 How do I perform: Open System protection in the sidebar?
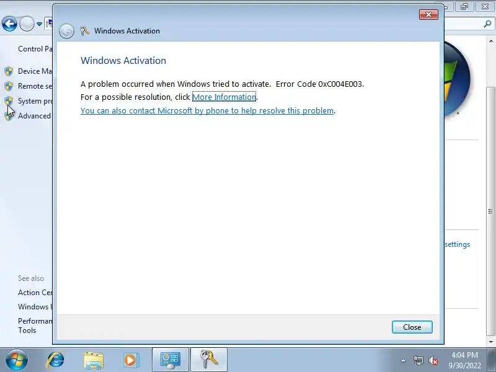pos(35,101)
